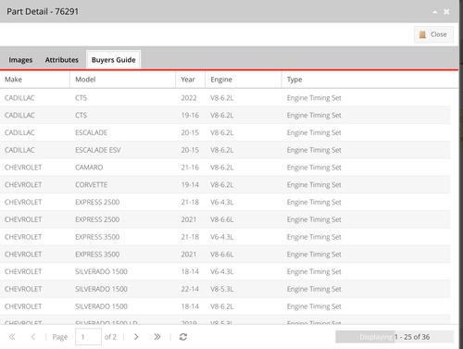Sort by the Year column header

point(191,80)
